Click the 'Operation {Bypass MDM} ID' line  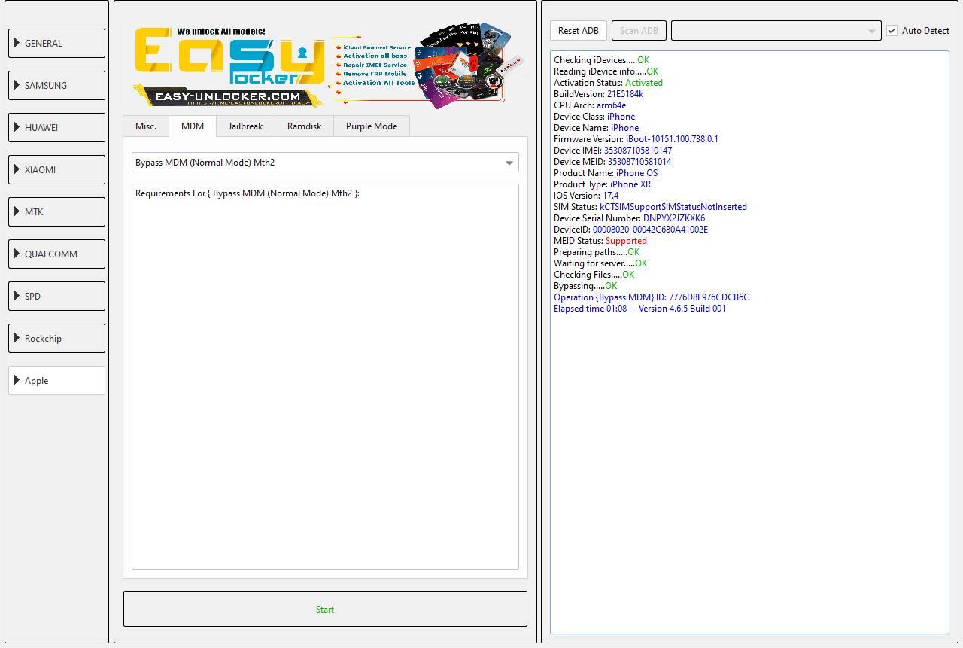pyautogui.click(x=651, y=297)
